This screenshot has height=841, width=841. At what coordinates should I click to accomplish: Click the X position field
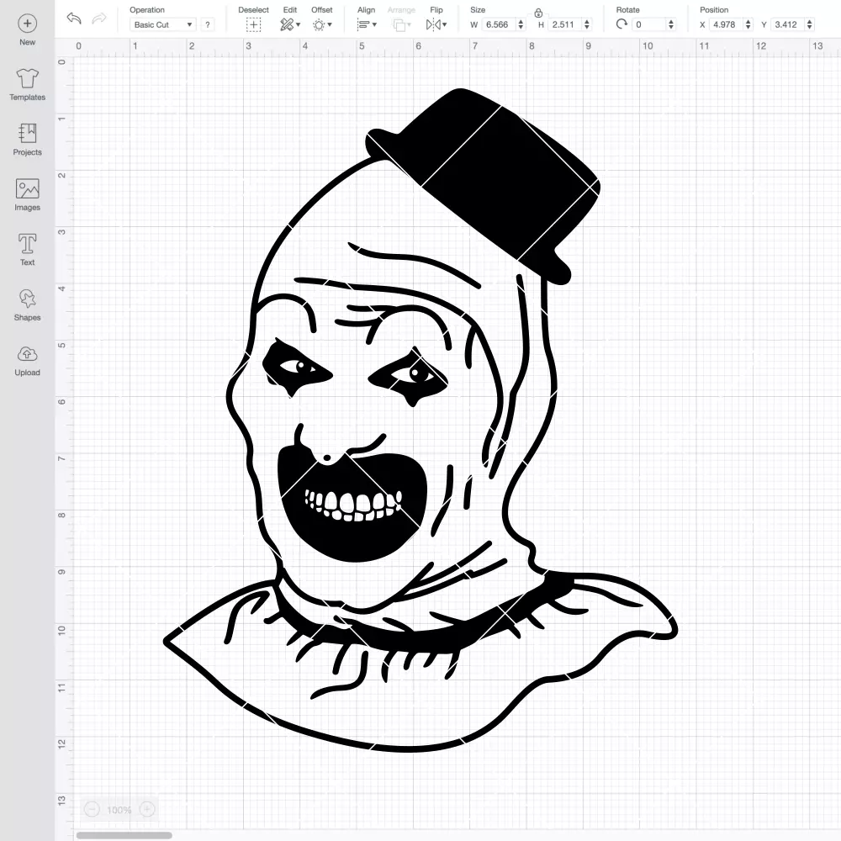727,24
